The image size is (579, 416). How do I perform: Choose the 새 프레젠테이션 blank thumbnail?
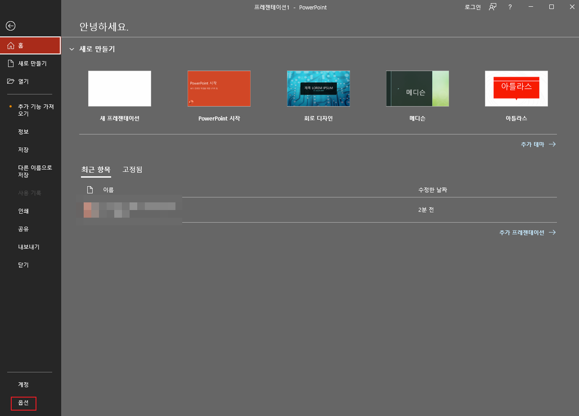[120, 89]
